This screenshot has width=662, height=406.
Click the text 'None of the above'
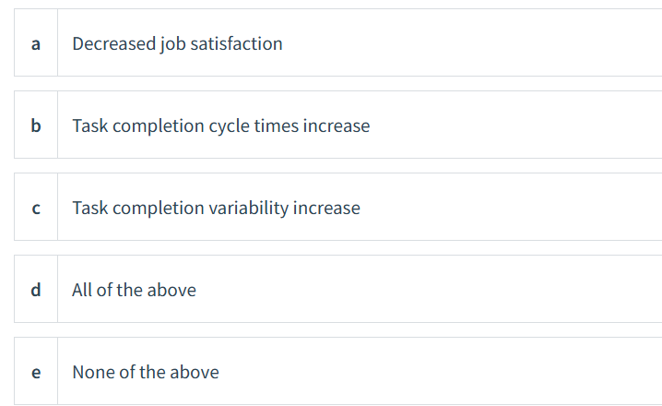coord(146,372)
